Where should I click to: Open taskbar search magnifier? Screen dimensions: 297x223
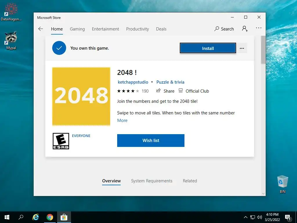point(21,217)
